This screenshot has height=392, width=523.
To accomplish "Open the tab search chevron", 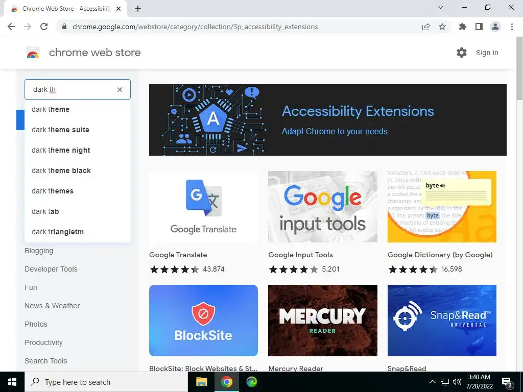I will pyautogui.click(x=441, y=7).
